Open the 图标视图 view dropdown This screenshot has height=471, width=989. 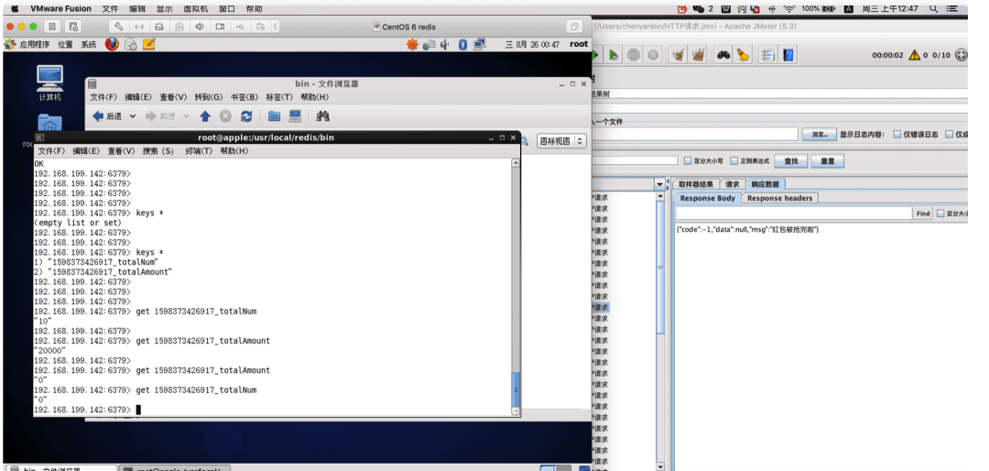(x=561, y=141)
